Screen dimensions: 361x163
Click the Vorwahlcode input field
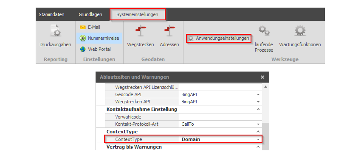(x=220, y=117)
